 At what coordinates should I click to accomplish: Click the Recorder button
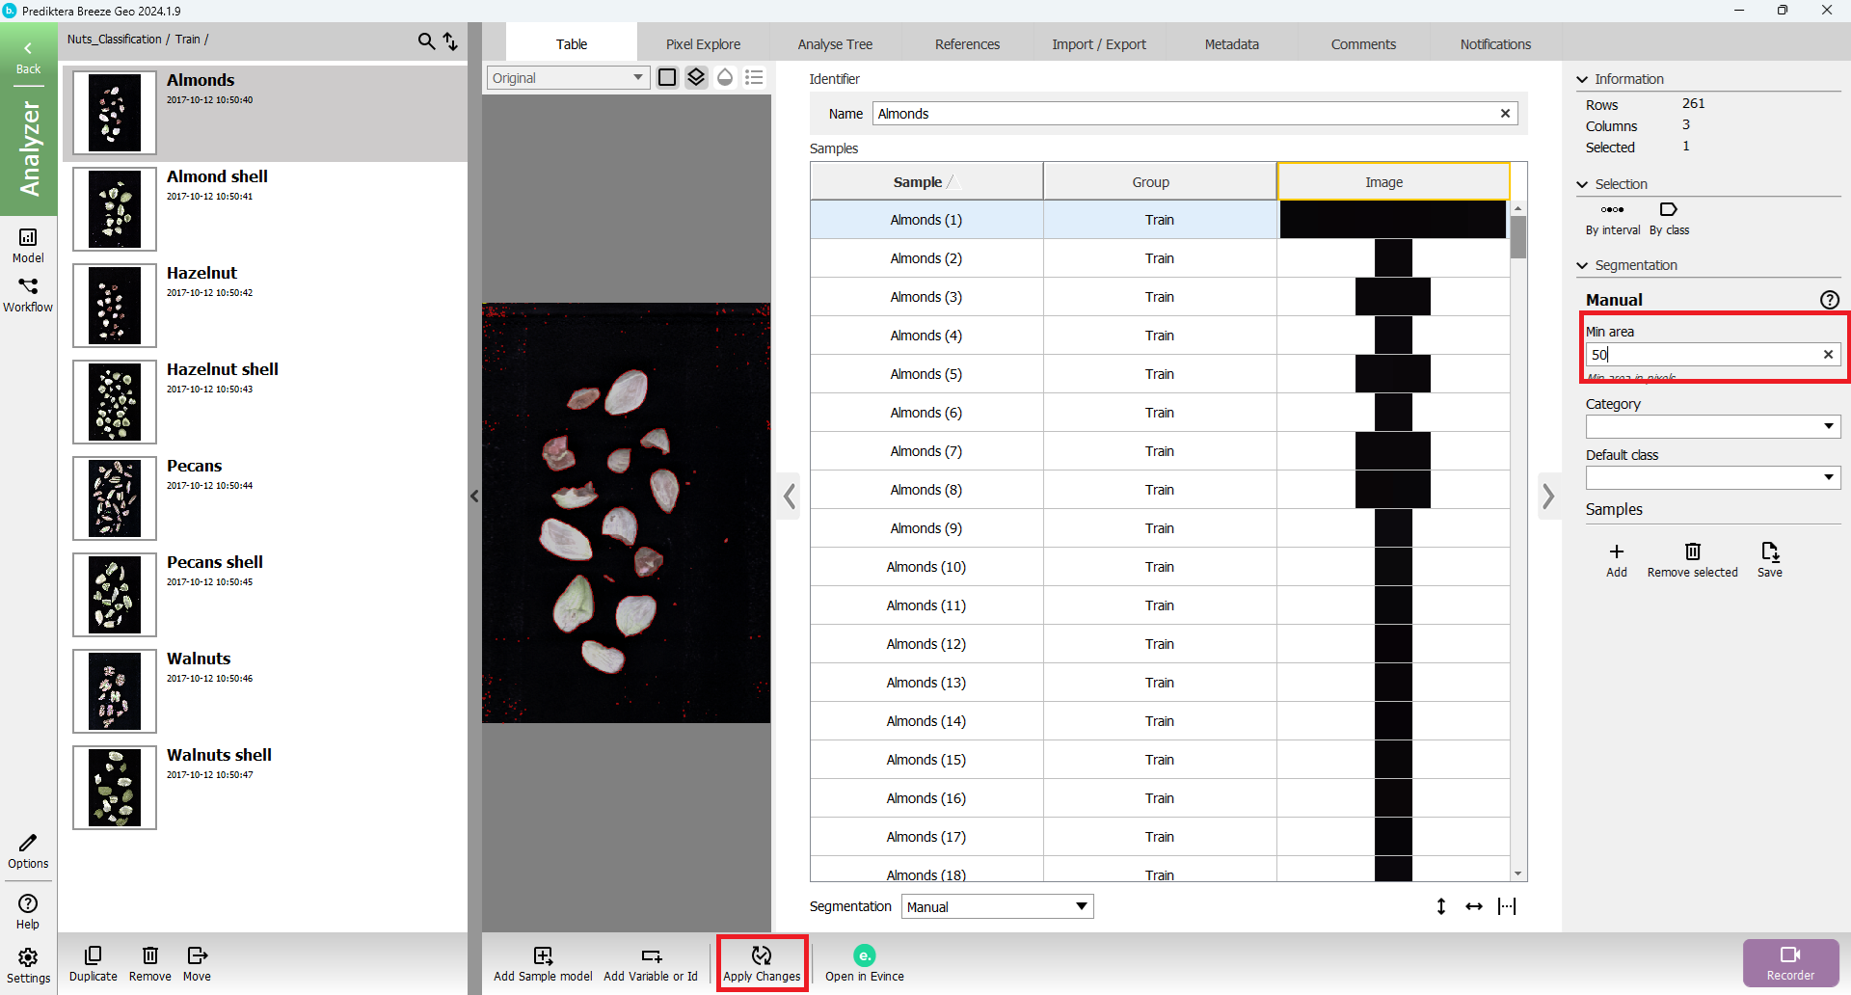click(x=1790, y=962)
